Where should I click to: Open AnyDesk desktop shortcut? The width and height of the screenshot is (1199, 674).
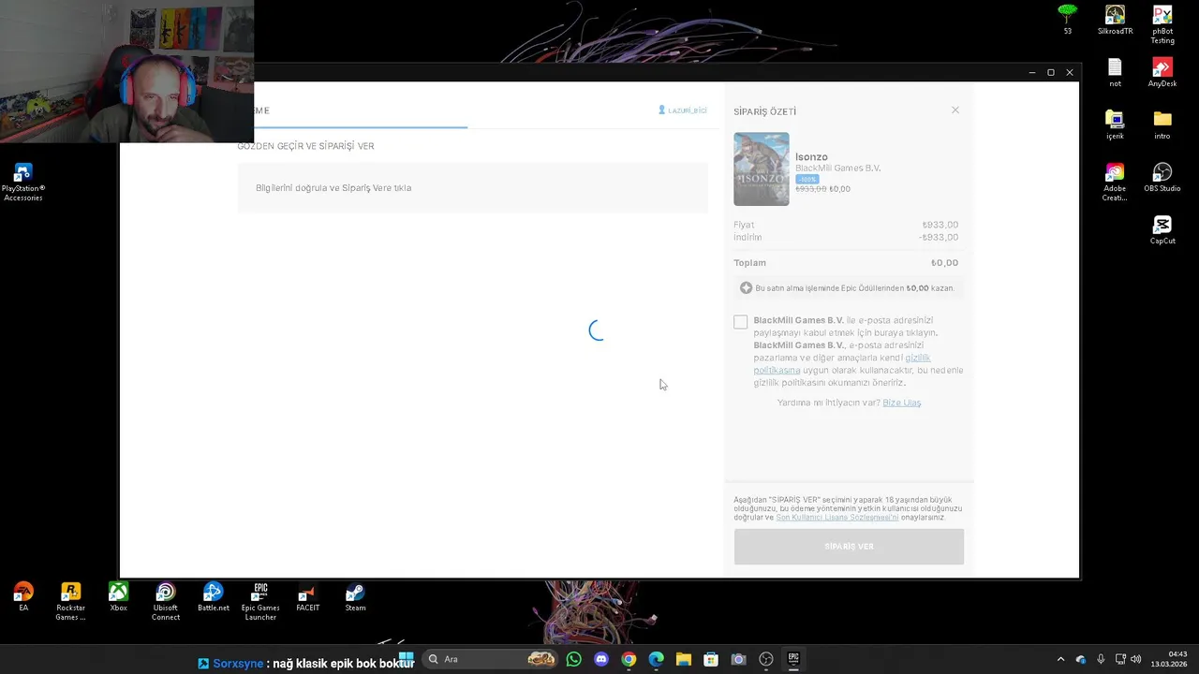click(x=1162, y=73)
